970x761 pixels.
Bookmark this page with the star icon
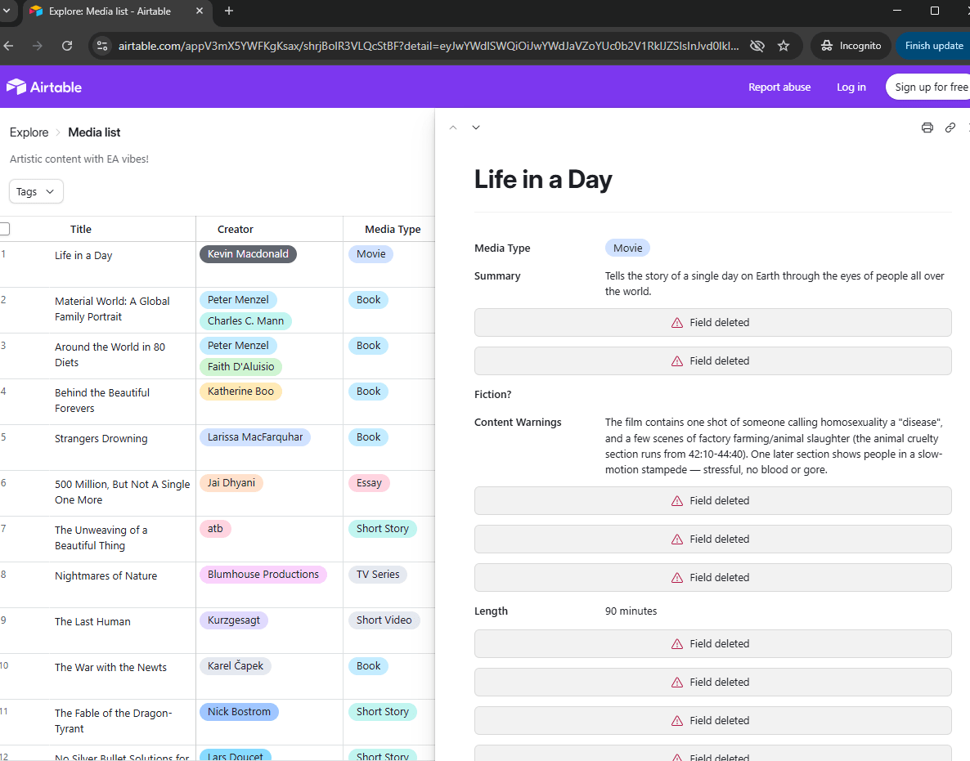coord(784,46)
